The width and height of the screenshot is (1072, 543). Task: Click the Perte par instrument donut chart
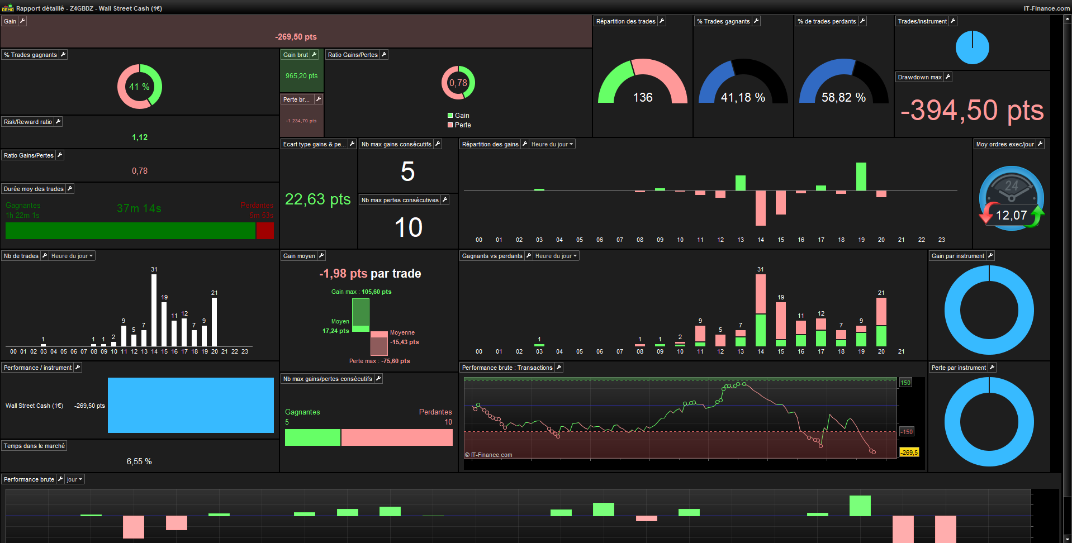(989, 422)
